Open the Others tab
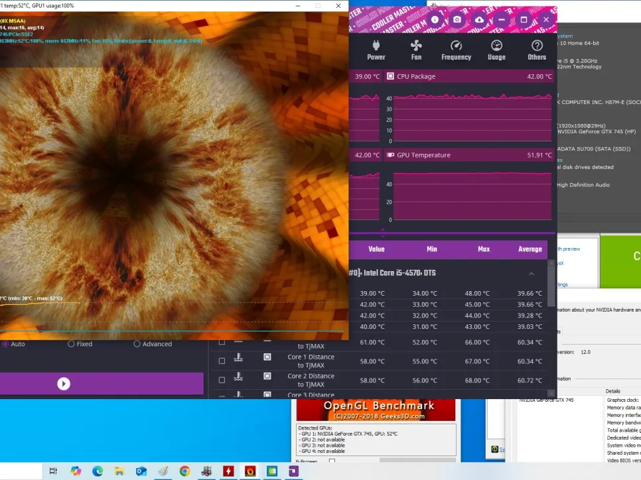Screen dimensions: 641x480 coord(537,50)
